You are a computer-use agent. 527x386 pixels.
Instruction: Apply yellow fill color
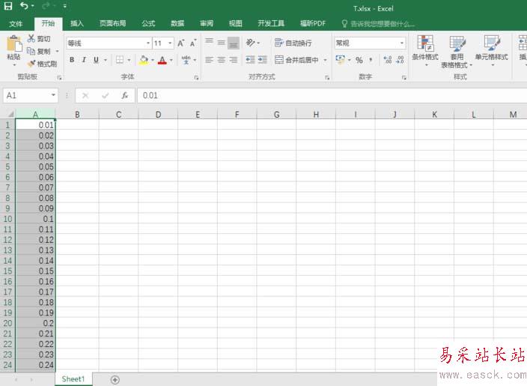[x=144, y=60]
